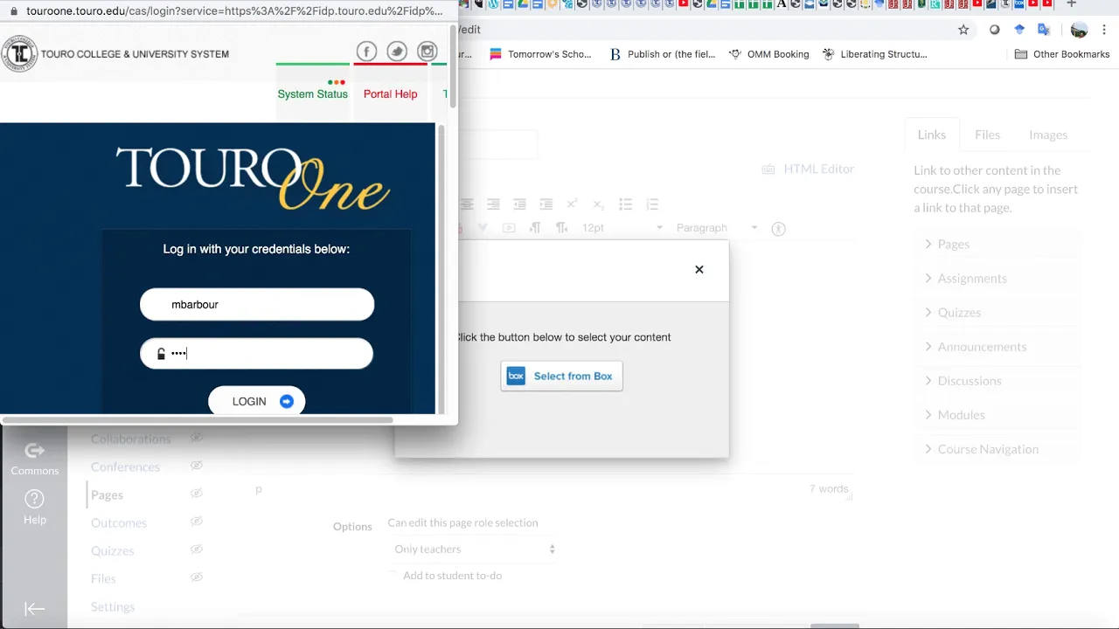Image resolution: width=1119 pixels, height=629 pixels.
Task: Toggle visibility eye beside Collaborations
Action: pos(197,438)
